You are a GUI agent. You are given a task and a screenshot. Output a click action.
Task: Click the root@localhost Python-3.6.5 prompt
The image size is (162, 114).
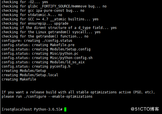pos(32,109)
